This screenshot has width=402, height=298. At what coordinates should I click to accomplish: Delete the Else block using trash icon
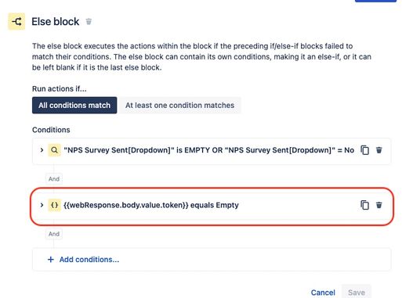tap(89, 21)
